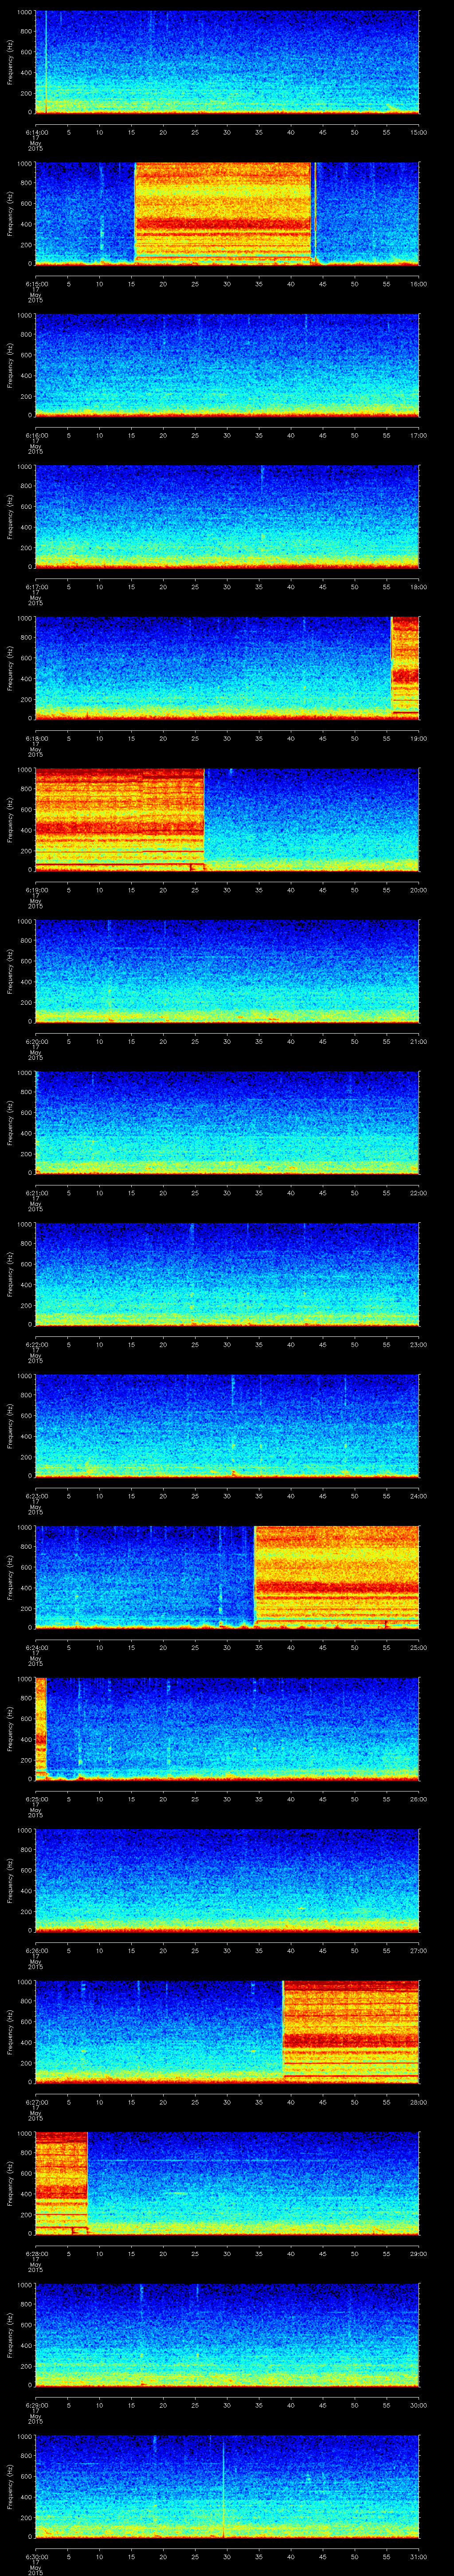
Task: Click the 28:00 end time label
Action: tap(419, 2101)
